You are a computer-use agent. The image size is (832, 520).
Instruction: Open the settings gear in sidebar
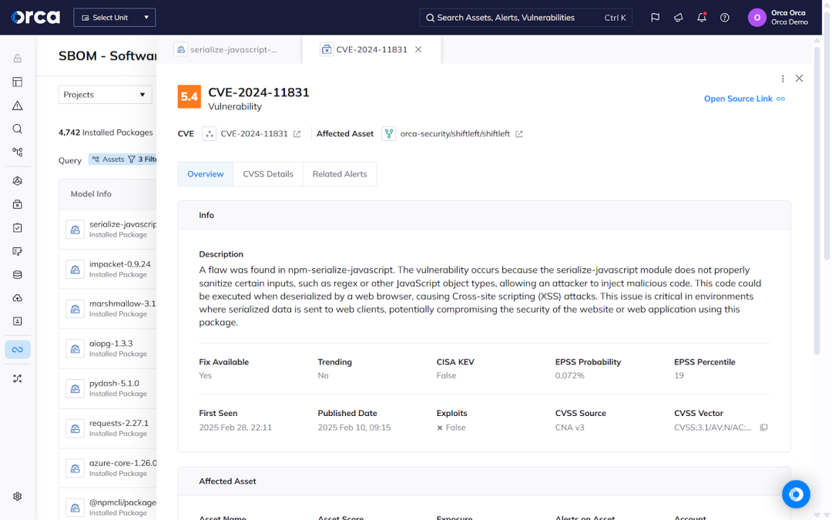click(18, 496)
